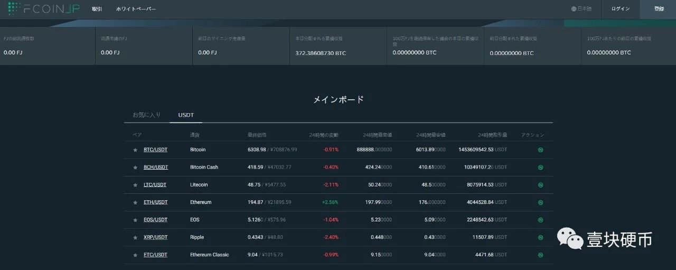
Task: Click the 24時間最高値 column header
Action: (377, 135)
